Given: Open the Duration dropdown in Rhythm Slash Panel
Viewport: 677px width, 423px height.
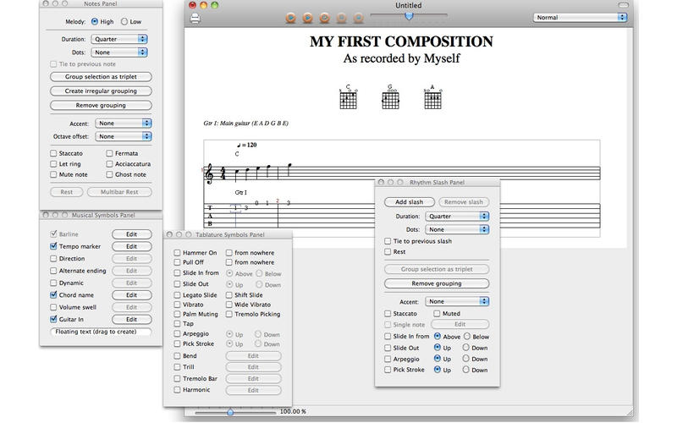Looking at the screenshot, I should coord(457,217).
